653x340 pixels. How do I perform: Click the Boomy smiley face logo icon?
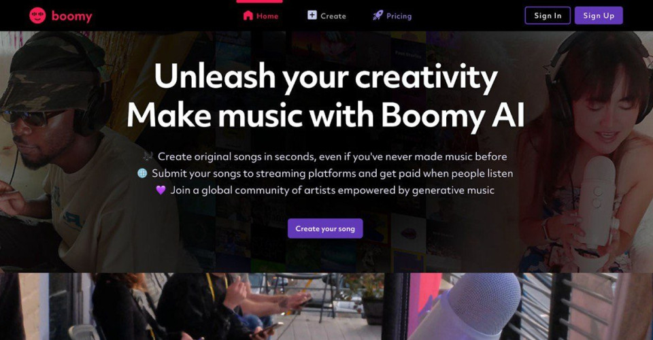pyautogui.click(x=37, y=16)
